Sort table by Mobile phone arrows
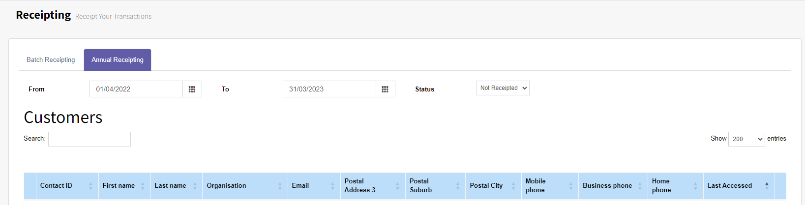 [x=570, y=186]
